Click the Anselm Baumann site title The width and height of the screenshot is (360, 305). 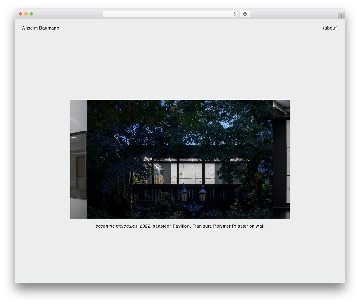coord(40,28)
